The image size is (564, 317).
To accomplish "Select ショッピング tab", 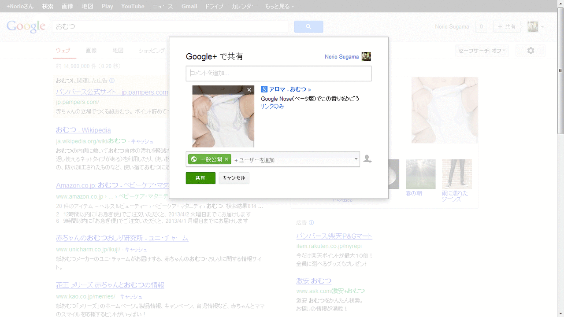I will (x=152, y=51).
